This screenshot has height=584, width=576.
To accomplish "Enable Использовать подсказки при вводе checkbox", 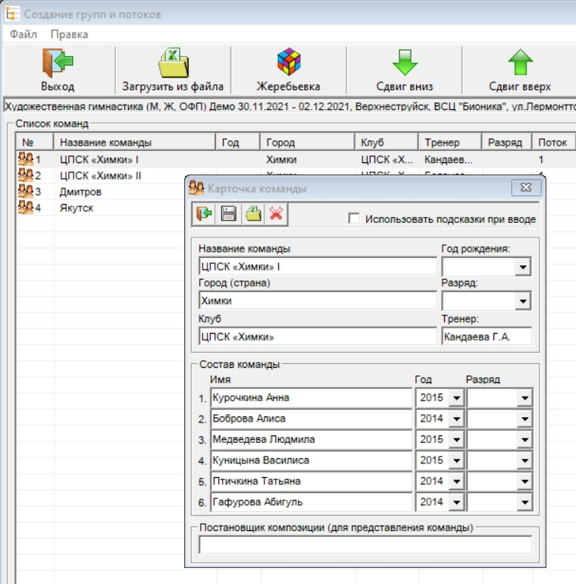I will tap(353, 219).
